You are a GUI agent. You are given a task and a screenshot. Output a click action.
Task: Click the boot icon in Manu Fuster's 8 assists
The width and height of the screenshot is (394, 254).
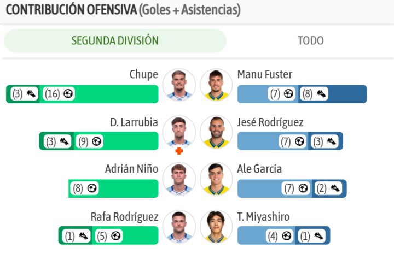[321, 94]
